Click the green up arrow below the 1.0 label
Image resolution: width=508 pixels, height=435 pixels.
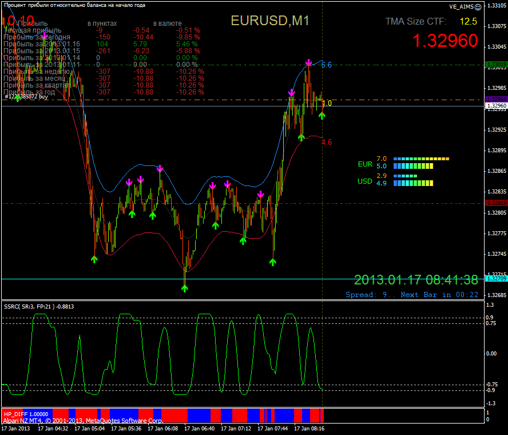pyautogui.click(x=322, y=116)
